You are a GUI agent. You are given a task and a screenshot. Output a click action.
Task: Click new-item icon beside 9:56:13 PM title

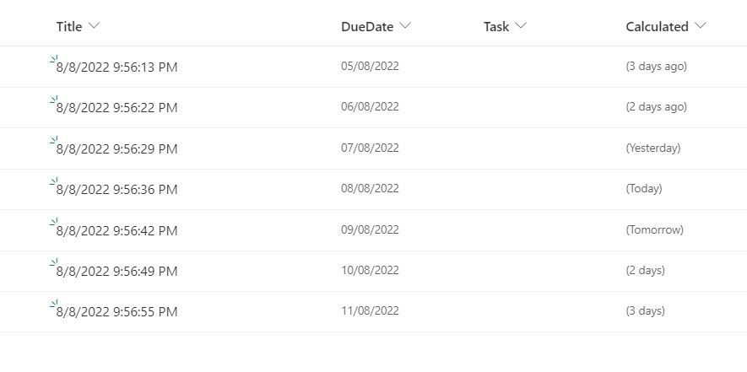(x=54, y=59)
